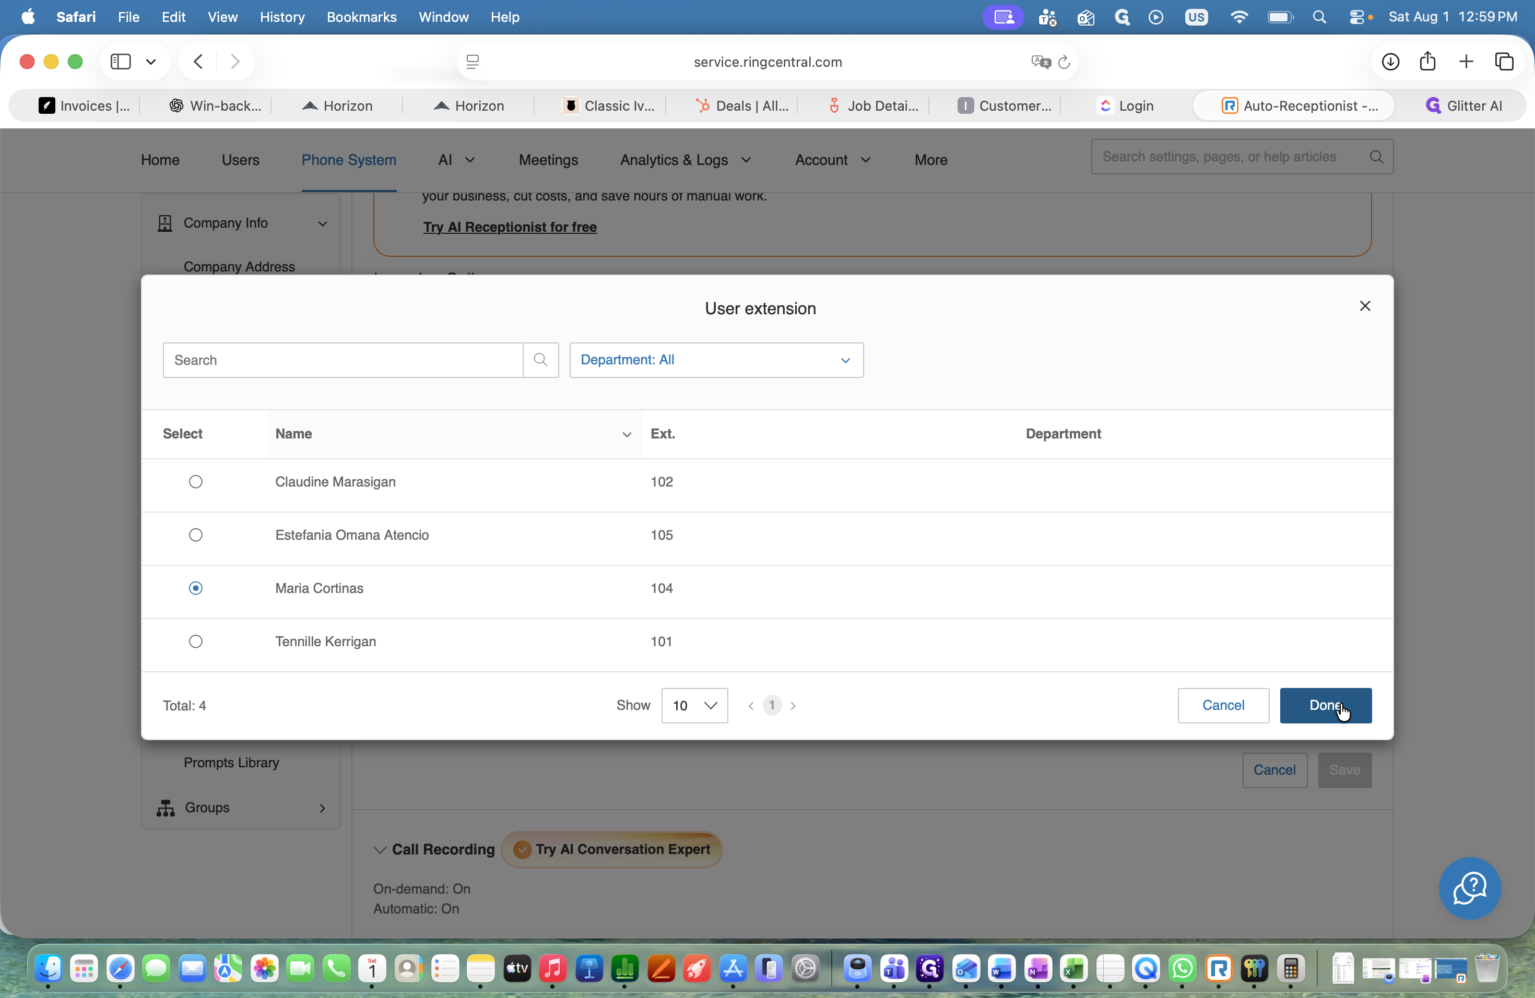Image resolution: width=1535 pixels, height=998 pixels.
Task: Open the Safari Bookmarks menu
Action: point(361,17)
